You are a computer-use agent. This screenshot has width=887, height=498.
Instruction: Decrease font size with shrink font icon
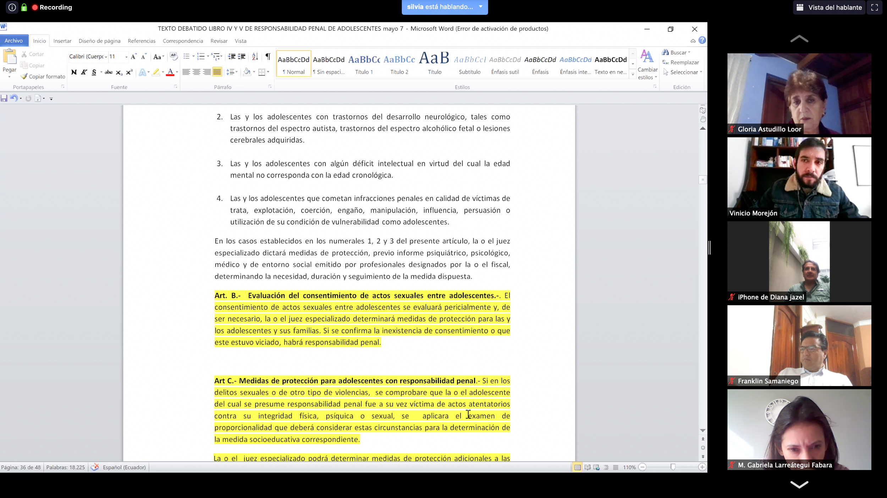coord(143,56)
